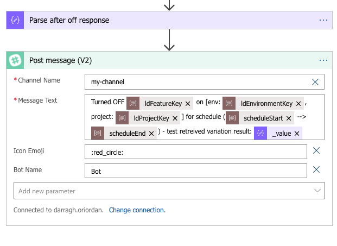This screenshot has width=337, height=246.
Task: Click into the Icon Emoji field
Action: pos(196,152)
